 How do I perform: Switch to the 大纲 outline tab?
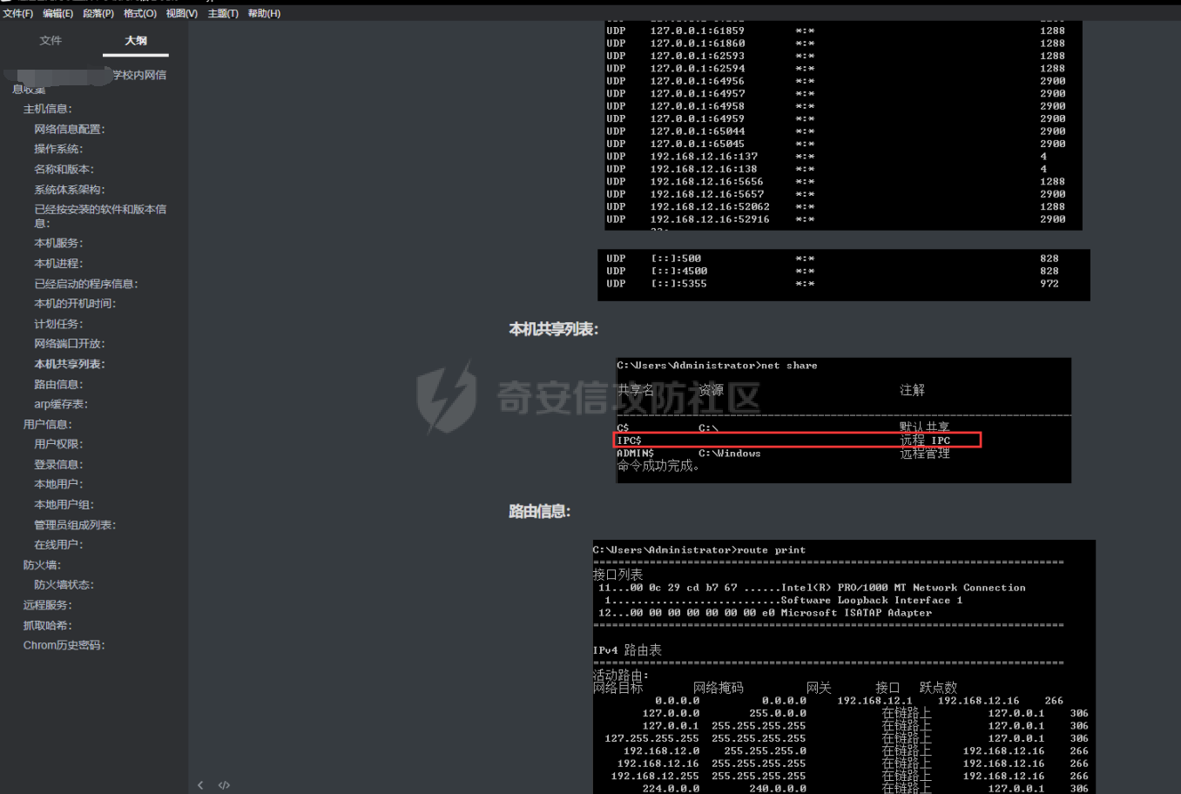pos(136,41)
